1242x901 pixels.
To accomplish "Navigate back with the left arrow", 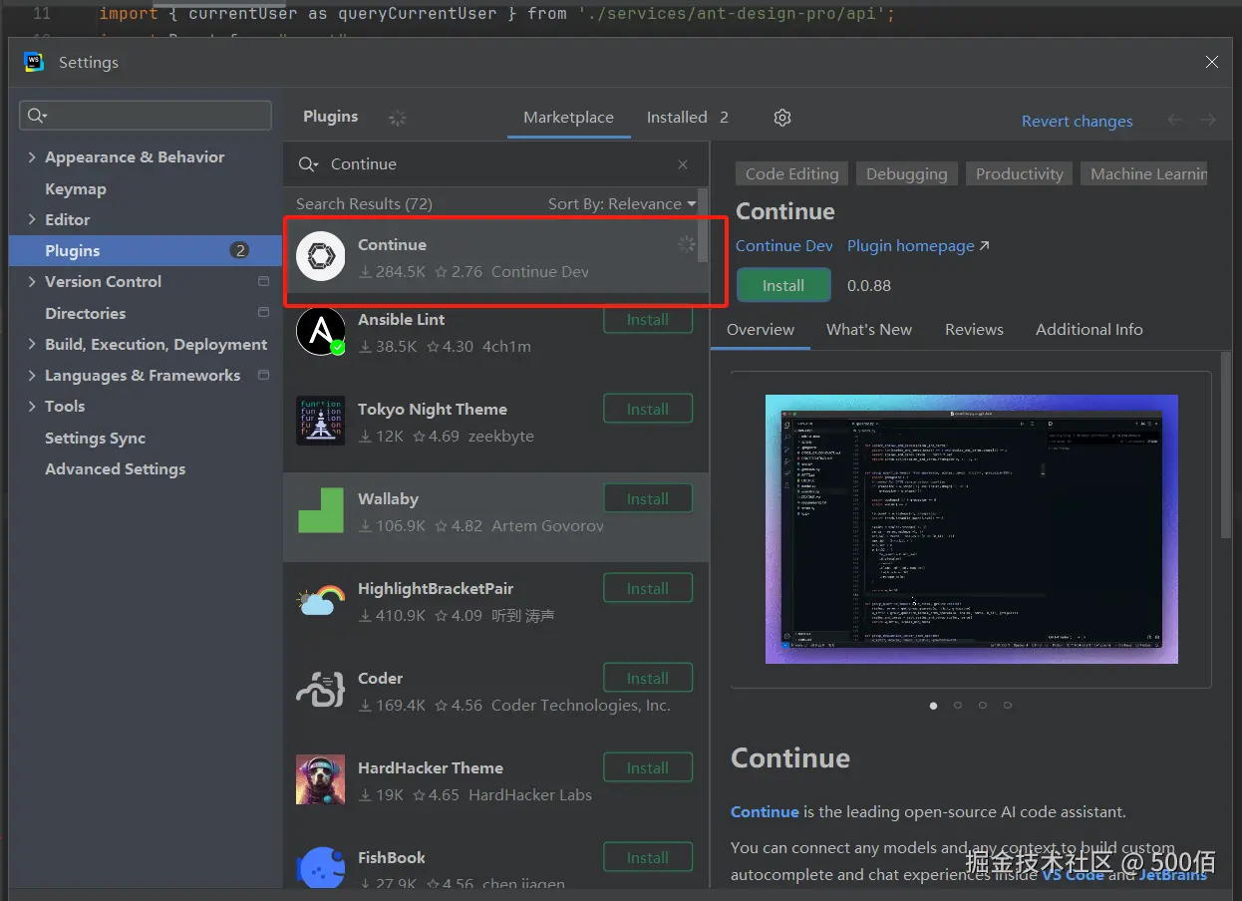I will (x=1175, y=120).
